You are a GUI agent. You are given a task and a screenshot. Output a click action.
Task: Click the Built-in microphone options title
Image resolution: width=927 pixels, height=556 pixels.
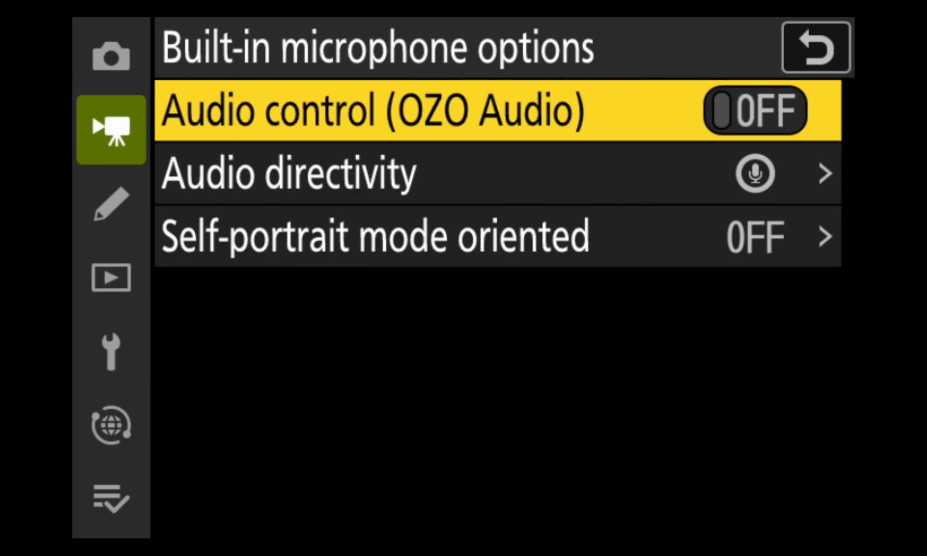point(378,47)
